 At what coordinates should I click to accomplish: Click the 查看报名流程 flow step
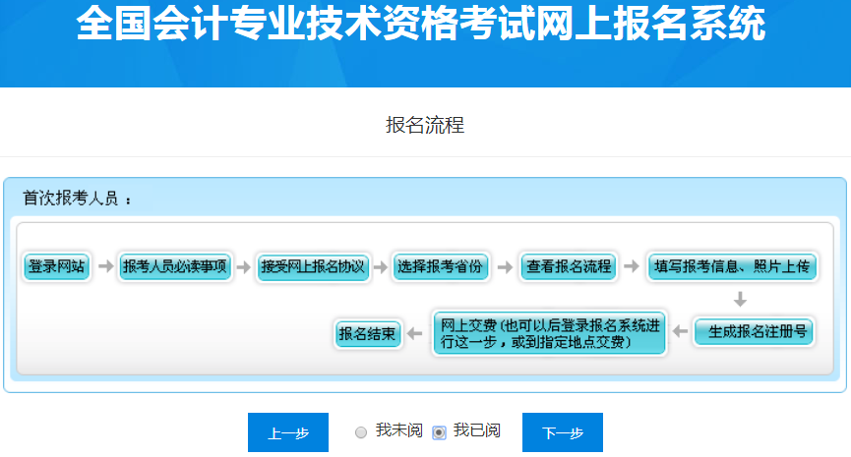point(569,267)
